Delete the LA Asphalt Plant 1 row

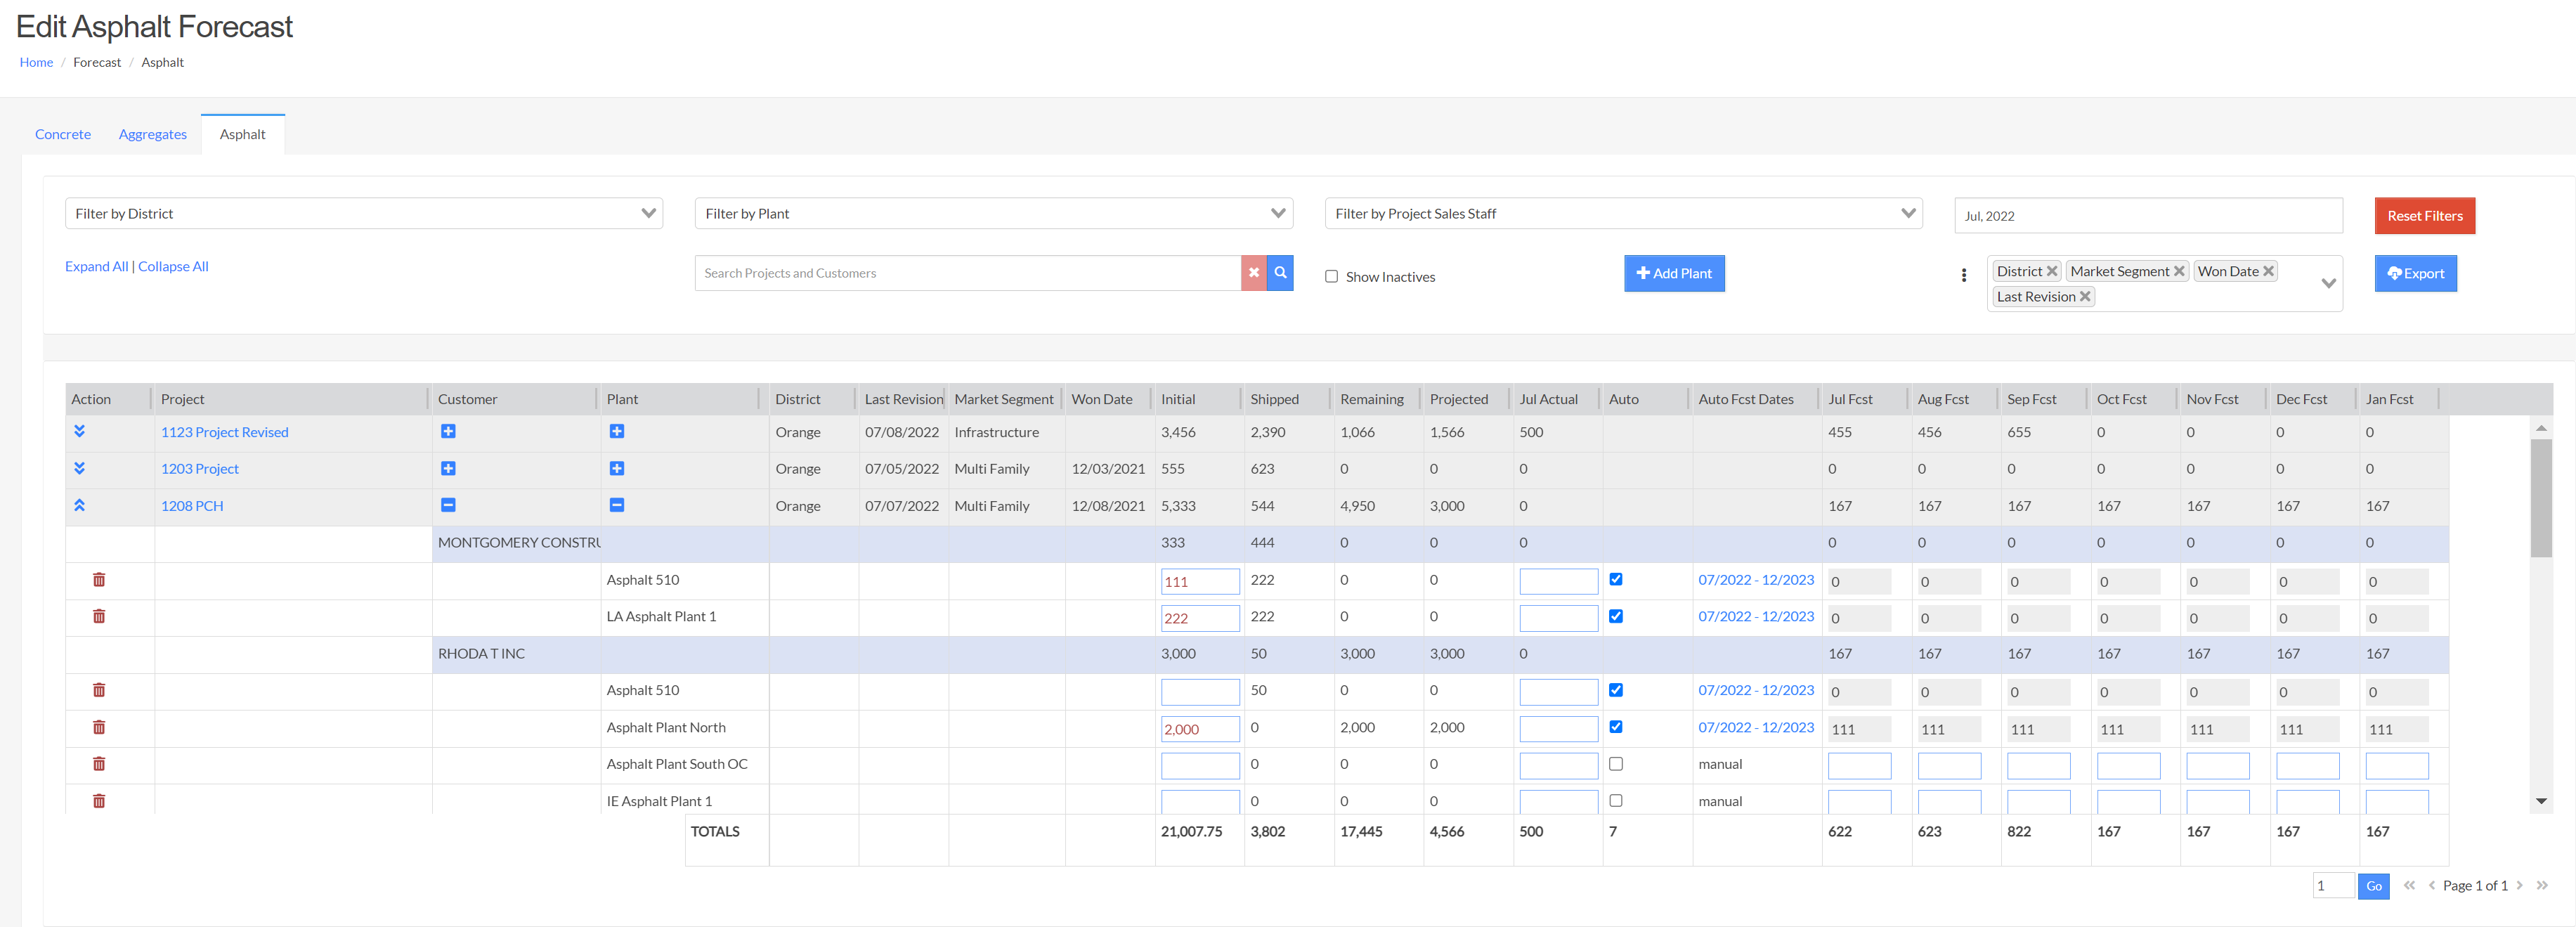(99, 616)
